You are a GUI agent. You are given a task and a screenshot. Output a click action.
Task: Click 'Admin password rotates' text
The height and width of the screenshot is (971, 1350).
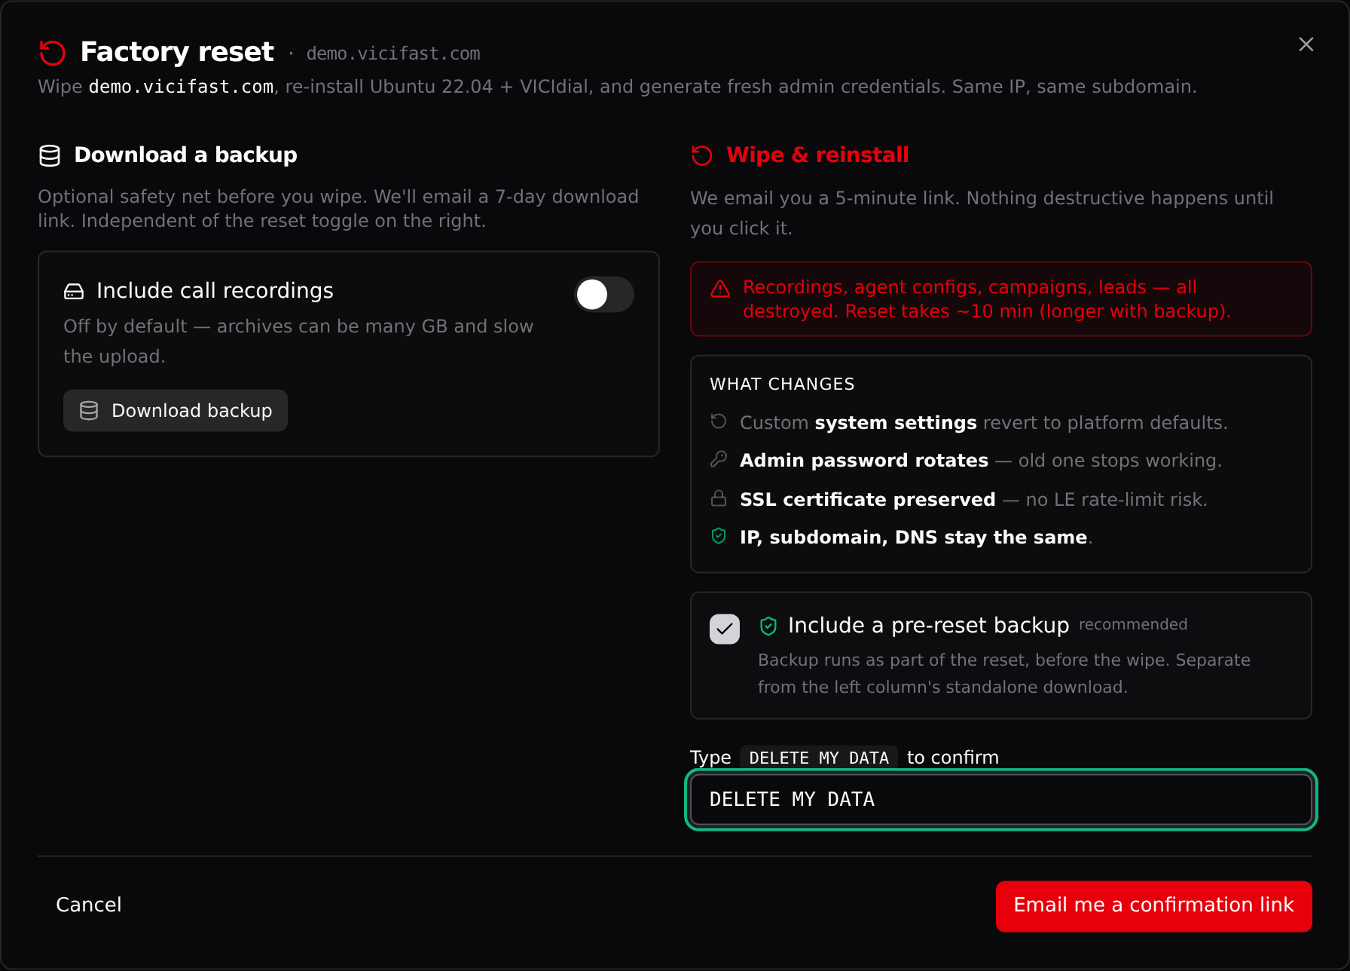tap(864, 460)
